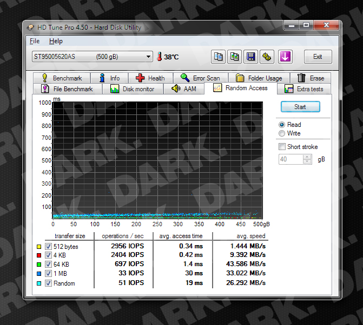363x325 pixels.
Task: Click the 38°C temperature reading
Action: [x=171, y=57]
